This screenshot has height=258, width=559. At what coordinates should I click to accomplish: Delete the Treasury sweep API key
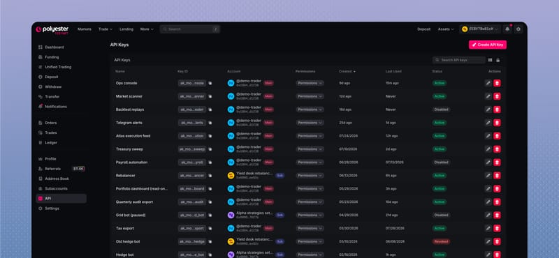click(x=497, y=149)
